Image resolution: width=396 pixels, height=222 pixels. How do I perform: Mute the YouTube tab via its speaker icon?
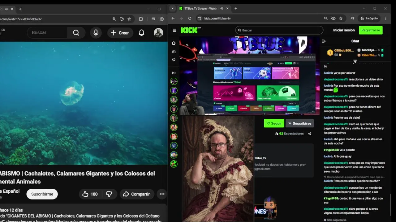tap(6, 9)
